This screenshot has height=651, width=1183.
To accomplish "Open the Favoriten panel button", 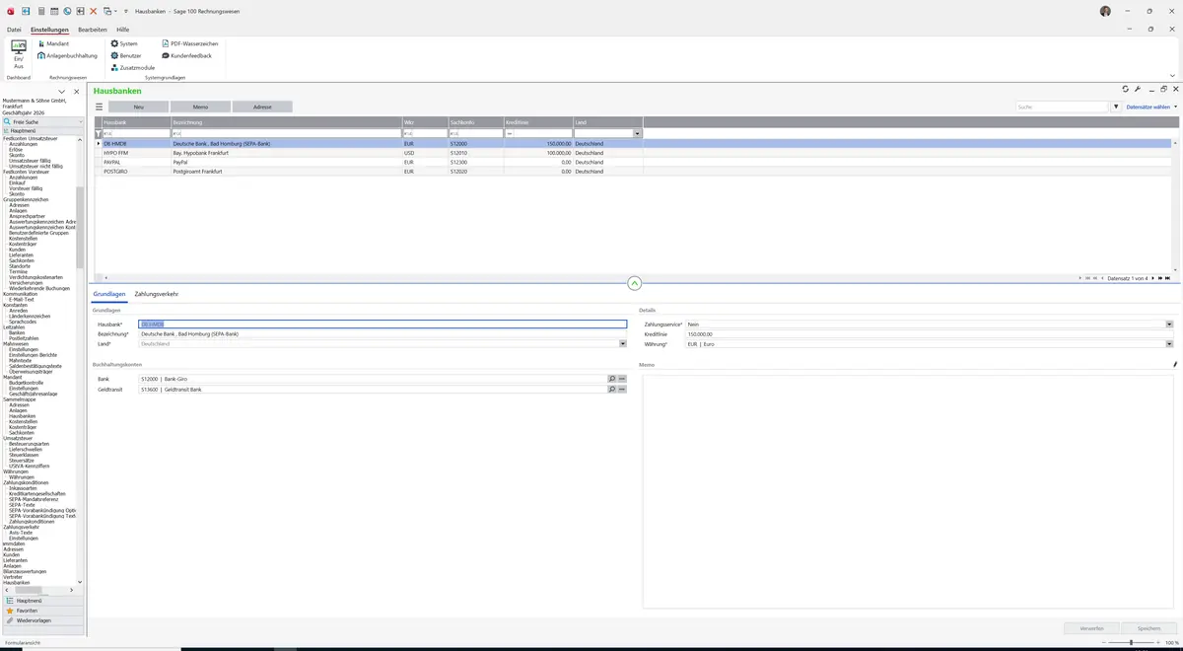I will (41, 611).
